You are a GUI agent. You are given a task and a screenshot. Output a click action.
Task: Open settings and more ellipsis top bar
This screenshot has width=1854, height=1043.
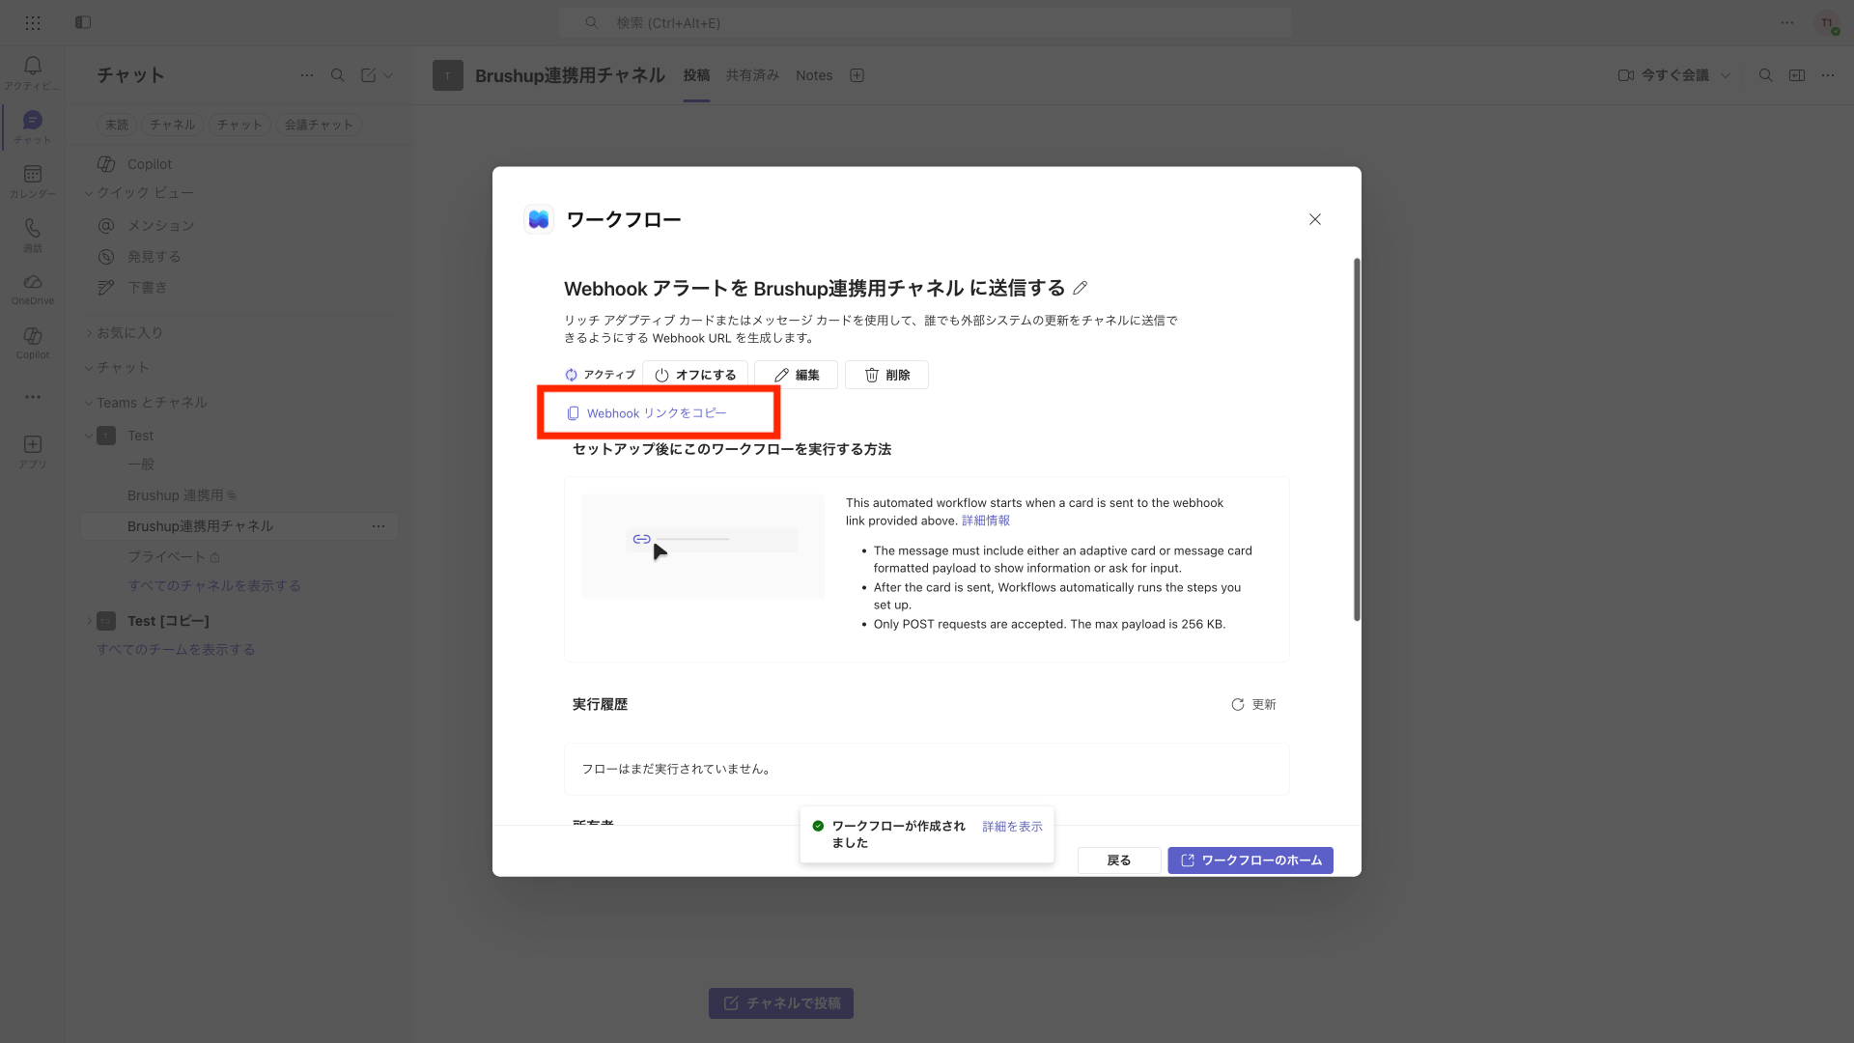(1787, 22)
